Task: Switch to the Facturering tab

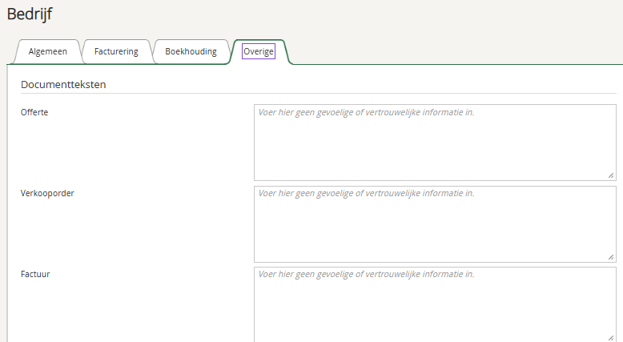Action: 116,51
